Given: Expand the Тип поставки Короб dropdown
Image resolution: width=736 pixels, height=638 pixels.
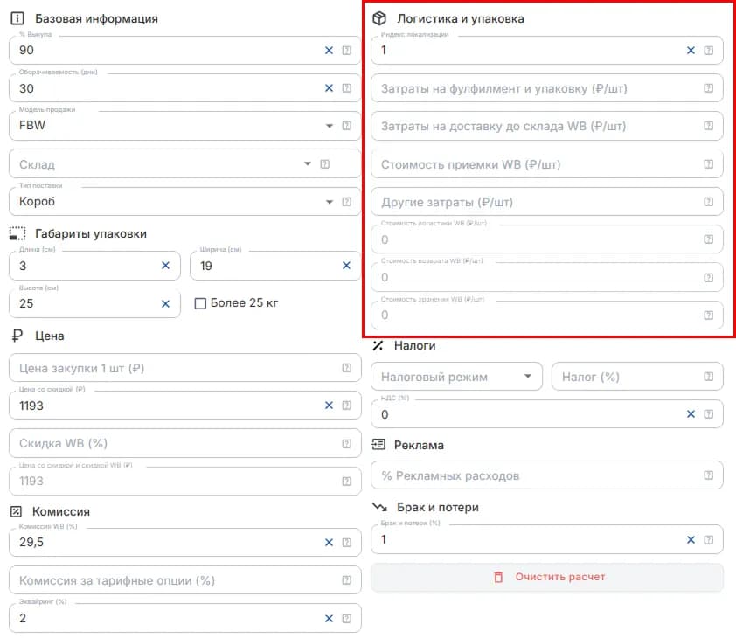Looking at the screenshot, I should [x=330, y=202].
